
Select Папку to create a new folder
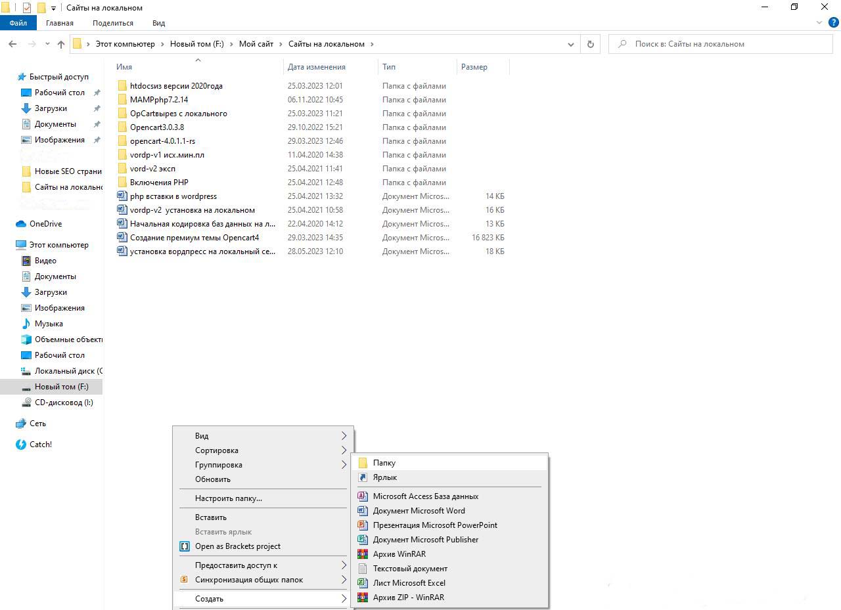[384, 463]
